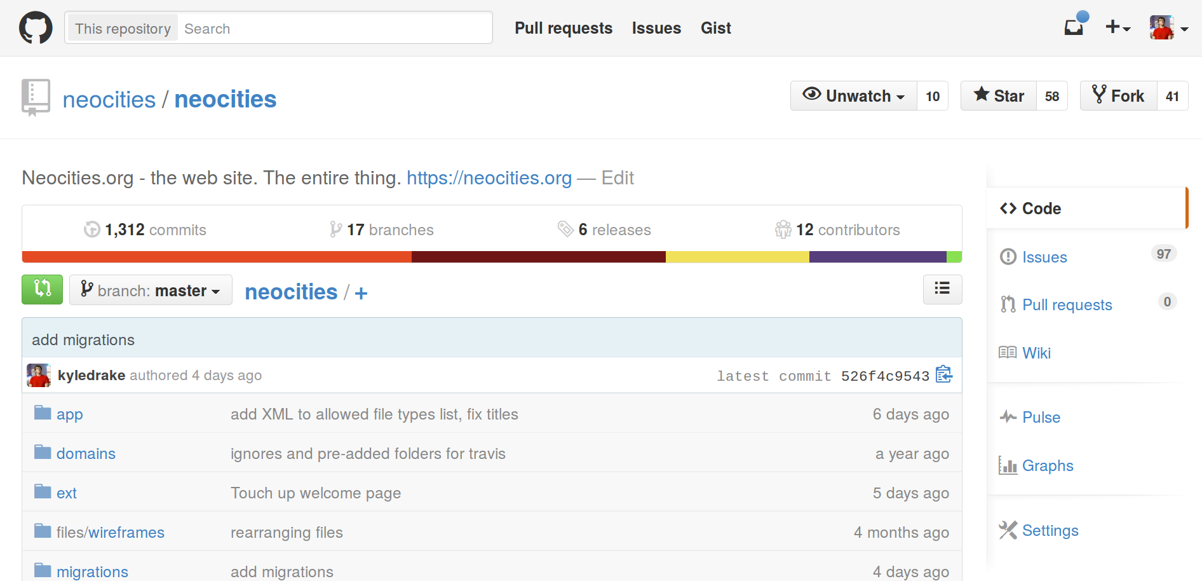Edit the repository description
1202x581 pixels.
point(618,178)
